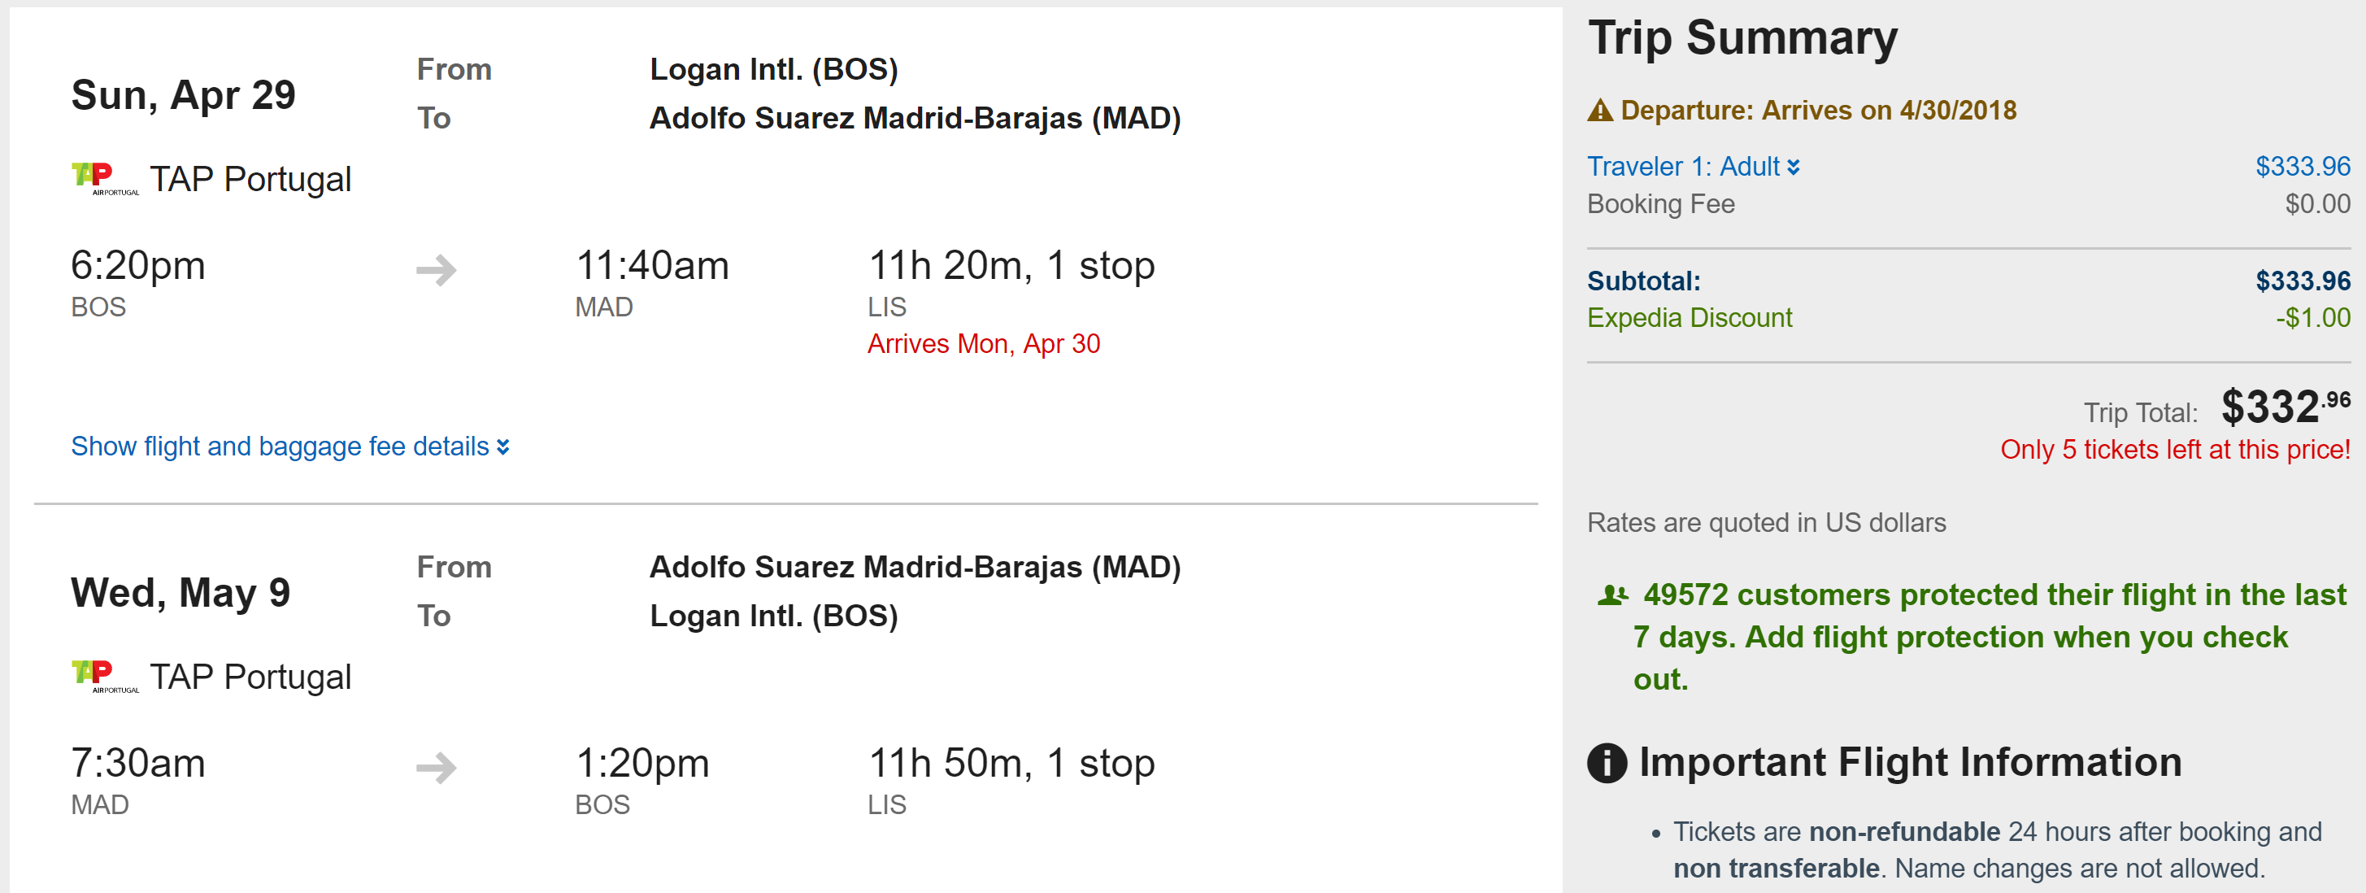Click the Expedia Discount label
The height and width of the screenshot is (893, 2366).
click(x=1689, y=318)
